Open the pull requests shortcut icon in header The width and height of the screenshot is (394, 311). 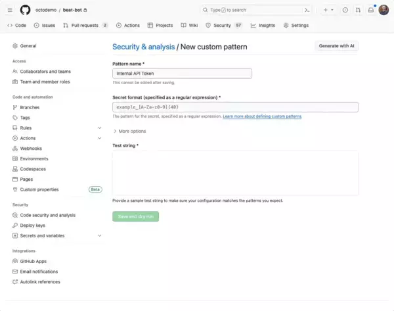(x=358, y=10)
